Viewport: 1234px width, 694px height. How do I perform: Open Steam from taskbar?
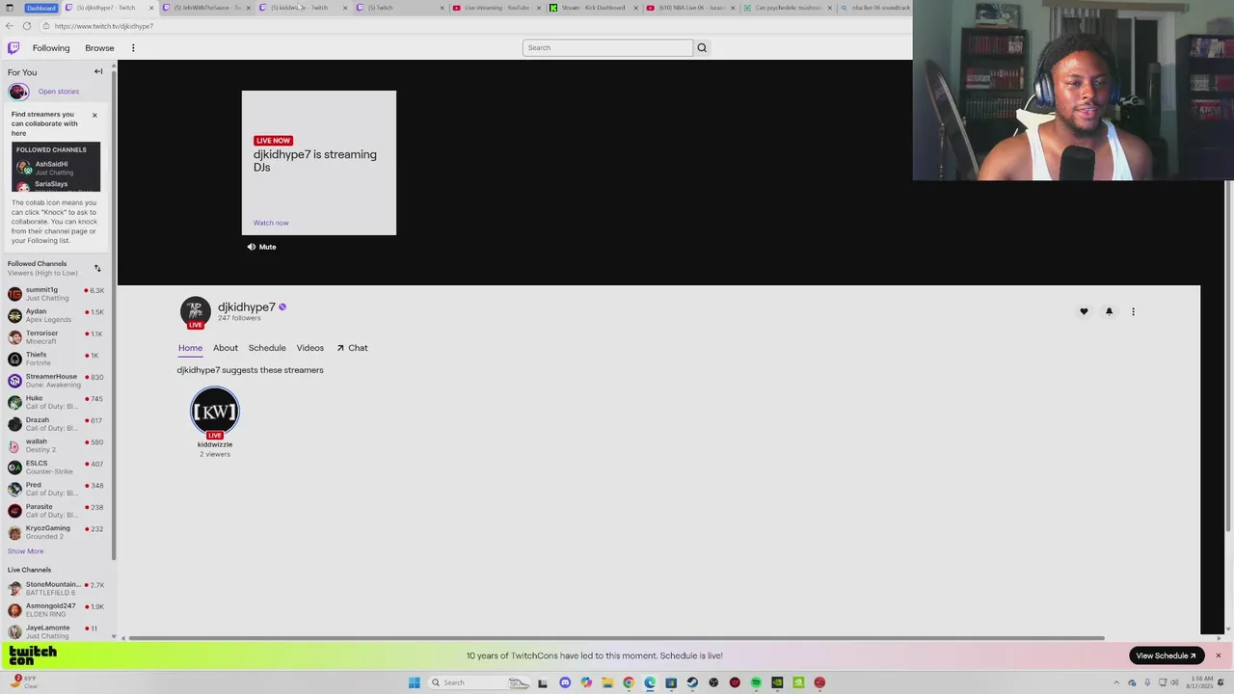point(692,682)
